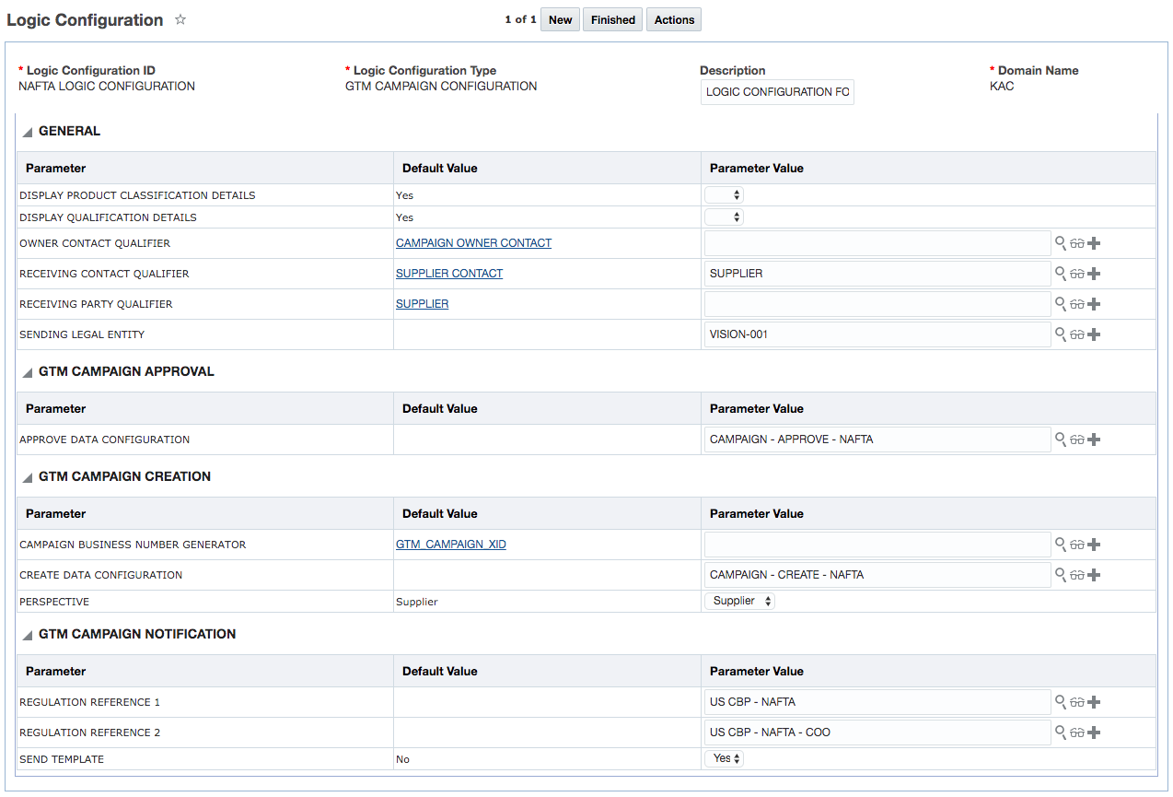Image resolution: width=1173 pixels, height=797 pixels.
Task: Collapse the GENERAL section
Action: [28, 132]
